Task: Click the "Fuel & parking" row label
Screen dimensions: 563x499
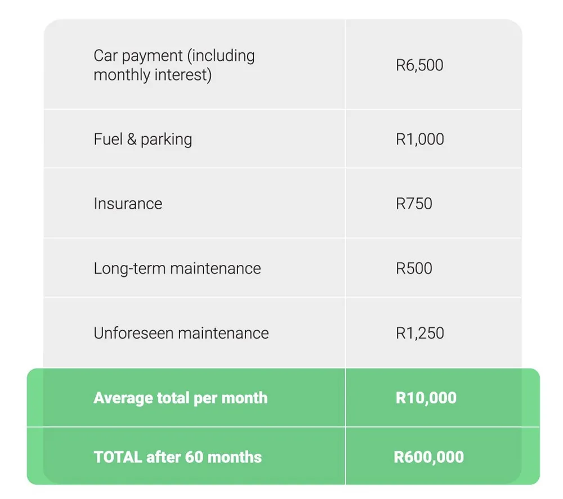Action: click(x=142, y=140)
